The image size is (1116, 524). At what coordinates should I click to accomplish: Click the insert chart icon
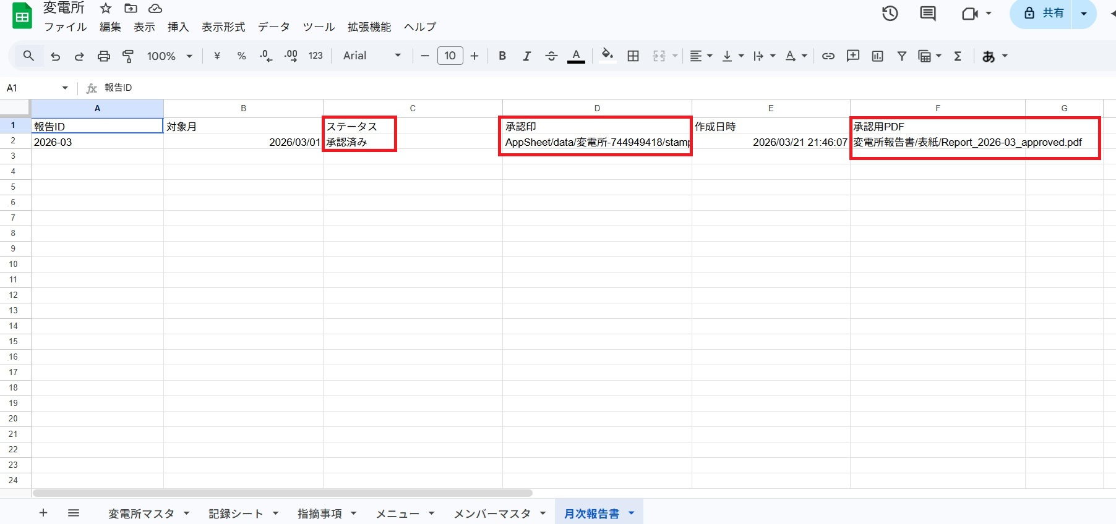877,56
